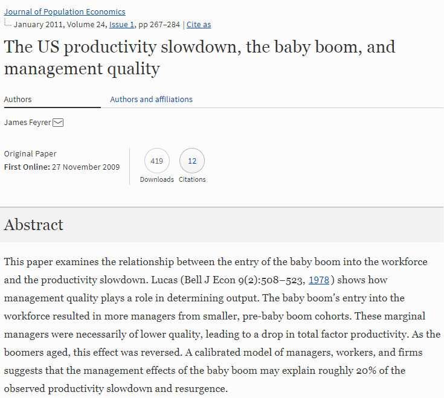Click the Abstract section heading

(x=34, y=225)
